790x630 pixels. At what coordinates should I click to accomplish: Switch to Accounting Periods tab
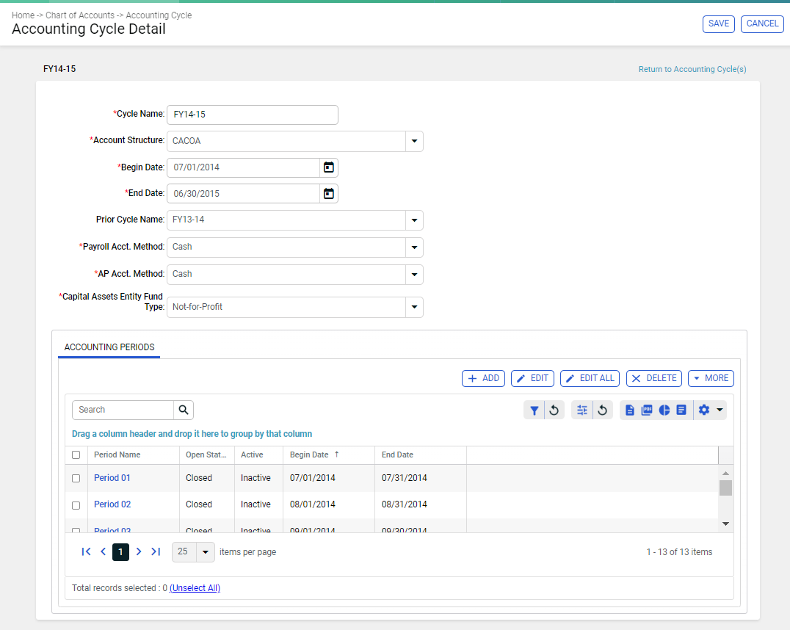[109, 347]
